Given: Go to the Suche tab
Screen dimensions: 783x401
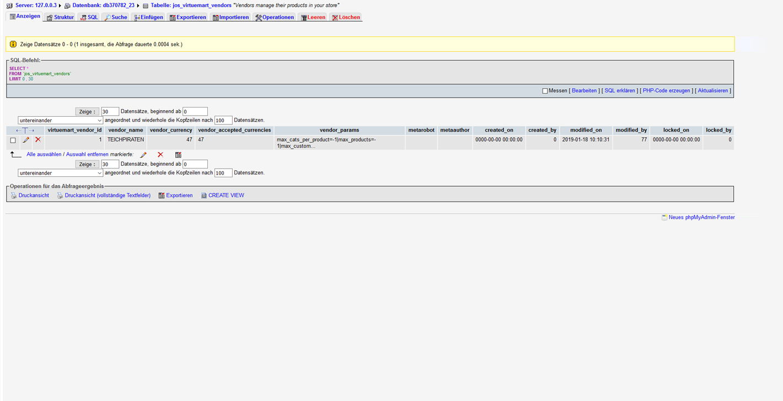Looking at the screenshot, I should click(116, 18).
